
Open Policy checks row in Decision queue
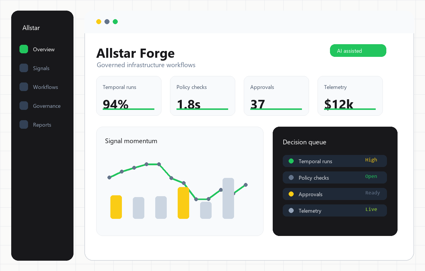pos(335,178)
